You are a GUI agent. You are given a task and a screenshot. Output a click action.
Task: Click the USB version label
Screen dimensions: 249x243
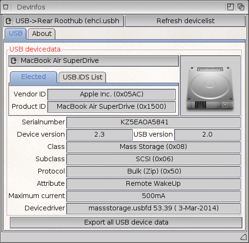tap(153, 134)
